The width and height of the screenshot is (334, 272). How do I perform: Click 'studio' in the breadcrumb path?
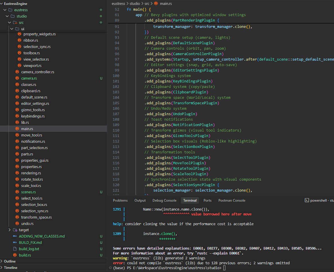point(134,3)
